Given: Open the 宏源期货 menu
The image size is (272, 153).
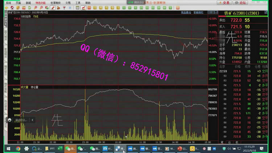Looking at the screenshot, I should click(55, 3).
